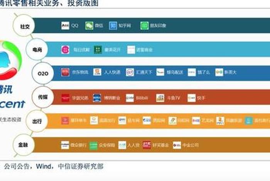Click the red 摩拜单车 icon

[65, 121]
